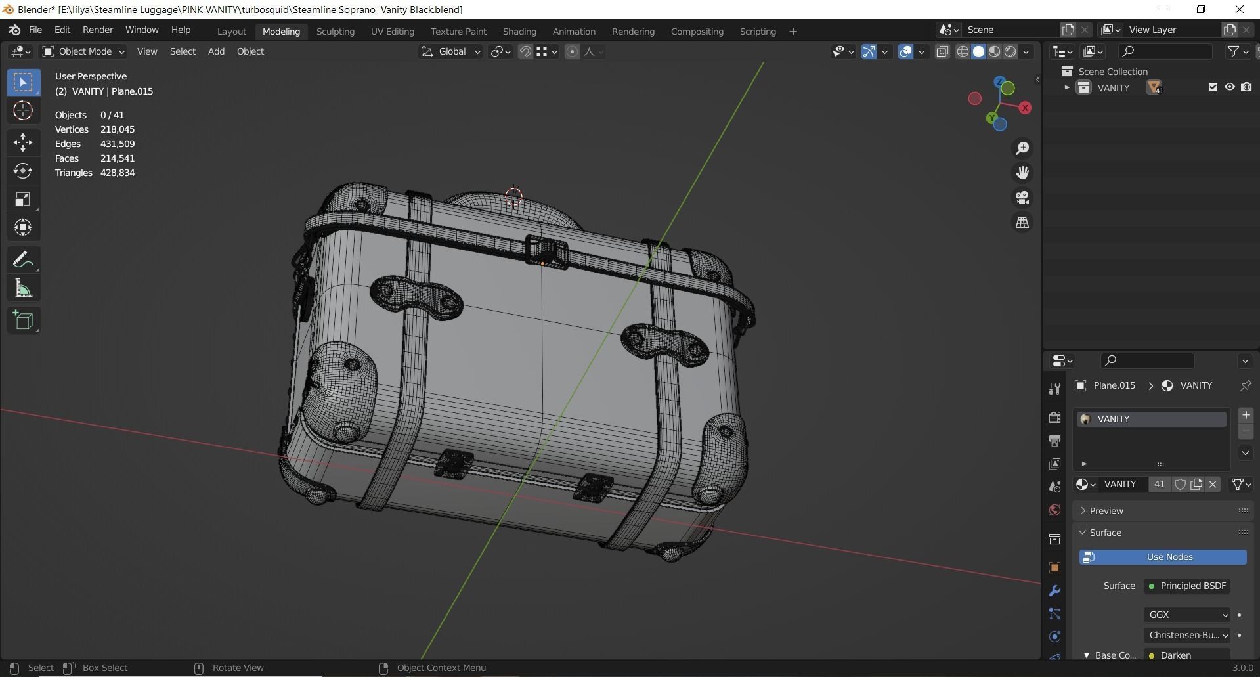
Task: Open the View Layer properties tab
Action: tap(1054, 464)
